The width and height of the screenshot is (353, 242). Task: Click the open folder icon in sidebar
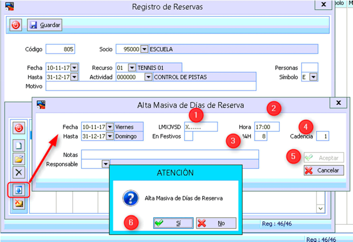[19, 159]
